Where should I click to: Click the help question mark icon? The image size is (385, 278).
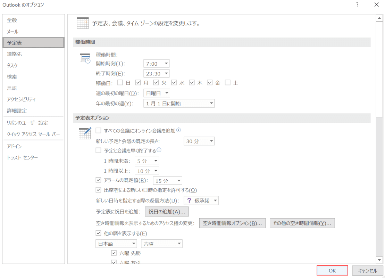(x=357, y=5)
